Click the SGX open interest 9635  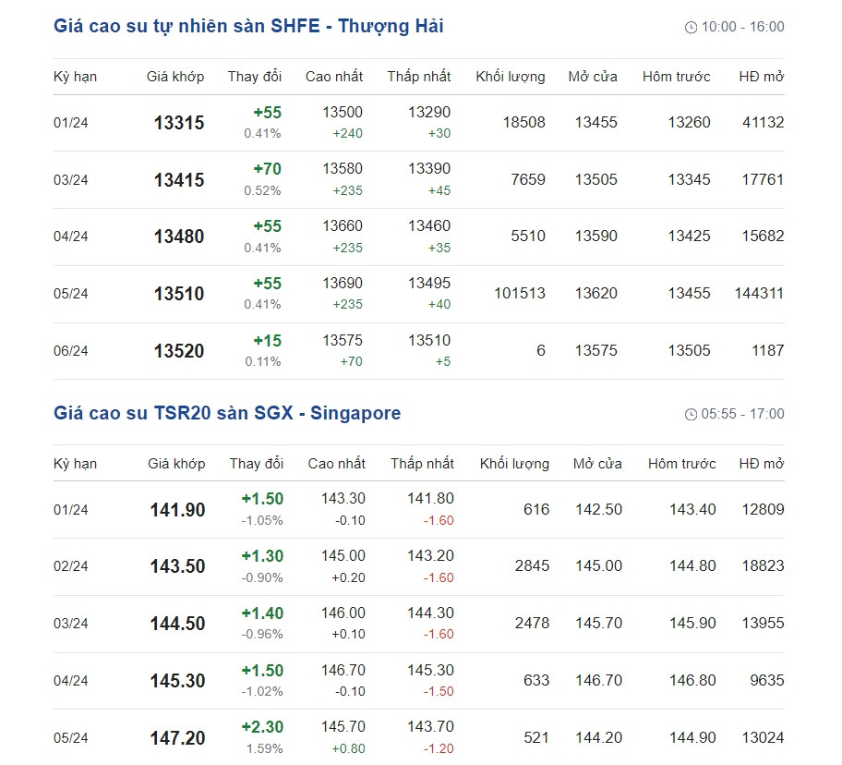coord(767,681)
